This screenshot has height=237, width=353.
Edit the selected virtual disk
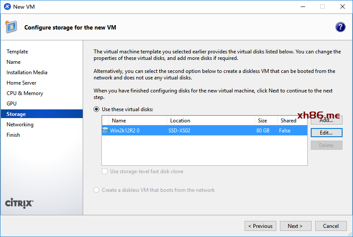pos(326,133)
